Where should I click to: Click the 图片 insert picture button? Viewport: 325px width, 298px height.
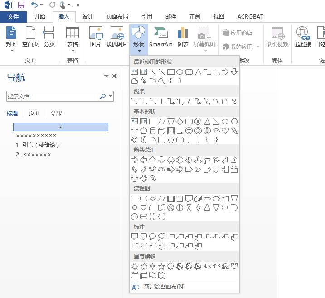click(x=96, y=37)
